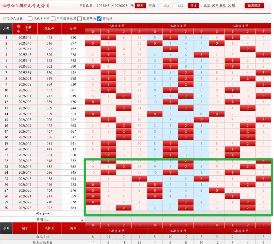Select period cell 2026022

[x=25, y=202]
